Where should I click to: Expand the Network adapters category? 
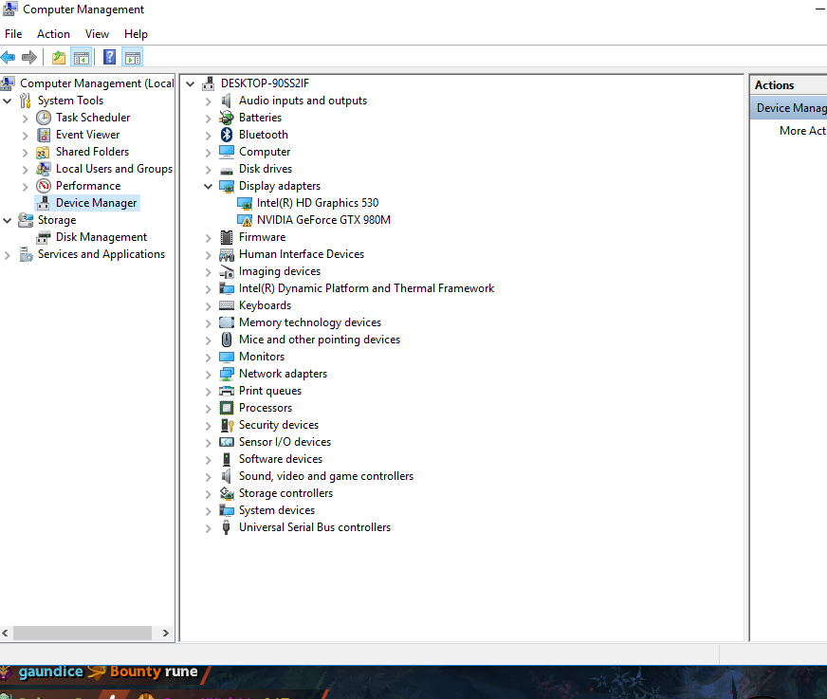click(209, 375)
